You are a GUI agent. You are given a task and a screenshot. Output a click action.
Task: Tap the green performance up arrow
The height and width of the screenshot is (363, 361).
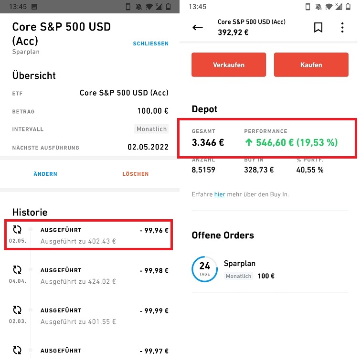tap(249, 142)
